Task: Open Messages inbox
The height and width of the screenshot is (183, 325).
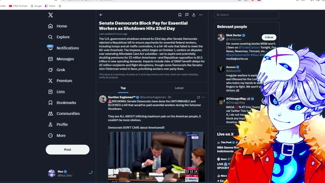Action: (61, 59)
